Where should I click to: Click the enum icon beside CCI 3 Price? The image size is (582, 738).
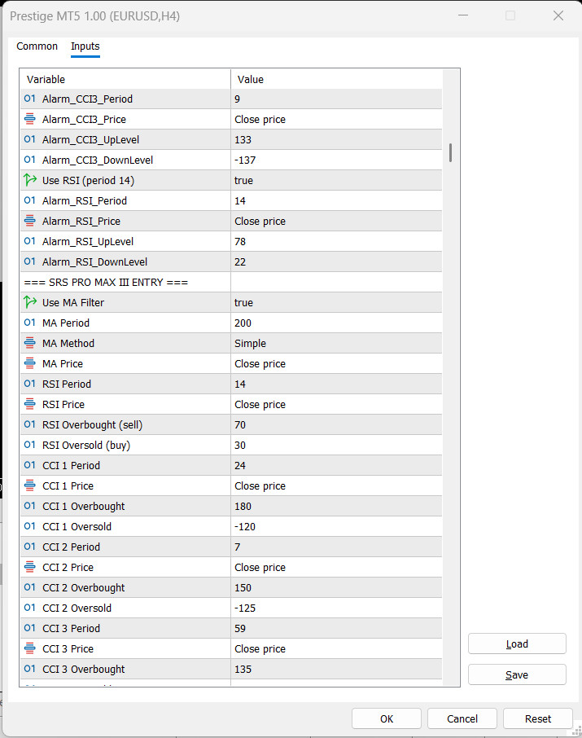pos(29,648)
